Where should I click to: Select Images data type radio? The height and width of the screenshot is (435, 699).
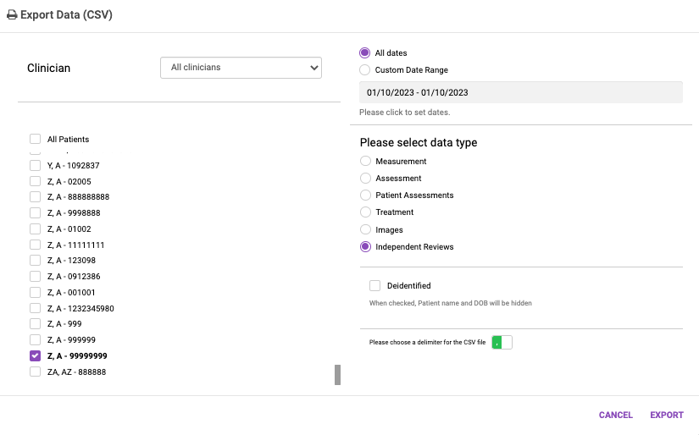point(365,229)
